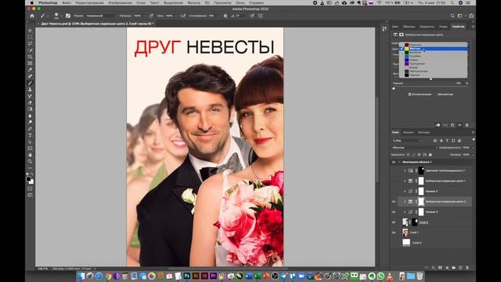Hide the Слой 2 layer
Image resolution: width=501 pixels, height=282 pixels.
[x=394, y=222]
